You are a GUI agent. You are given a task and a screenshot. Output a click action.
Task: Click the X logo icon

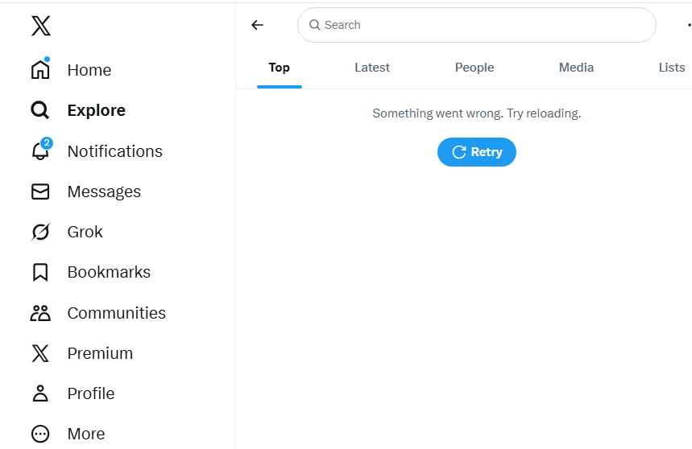point(40,26)
